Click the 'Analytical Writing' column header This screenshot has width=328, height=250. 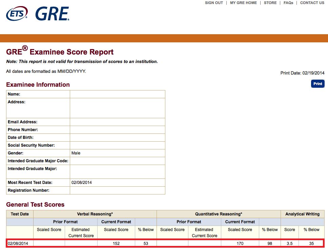(x=303, y=214)
